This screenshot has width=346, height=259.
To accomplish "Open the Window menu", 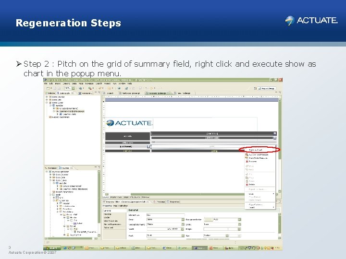I will [122, 83].
